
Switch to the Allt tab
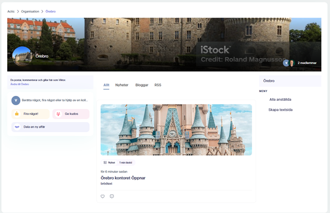point(107,85)
